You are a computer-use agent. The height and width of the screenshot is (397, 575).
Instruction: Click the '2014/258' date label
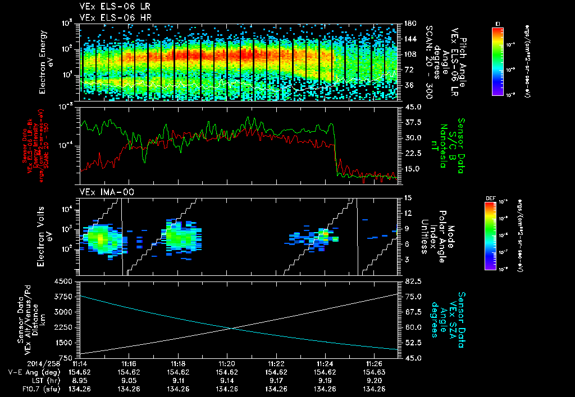click(43, 365)
